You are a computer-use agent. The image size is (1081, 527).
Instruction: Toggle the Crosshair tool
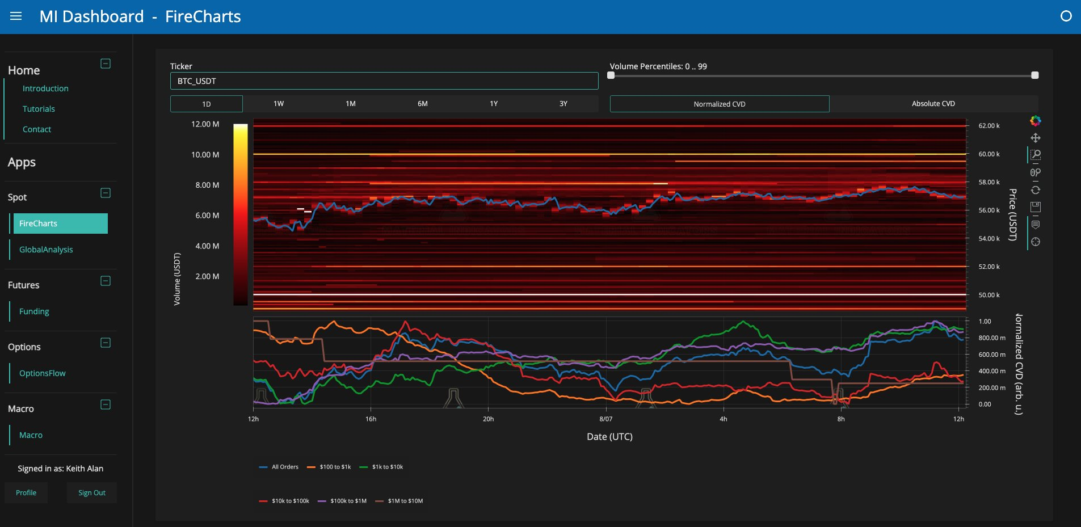click(1036, 242)
